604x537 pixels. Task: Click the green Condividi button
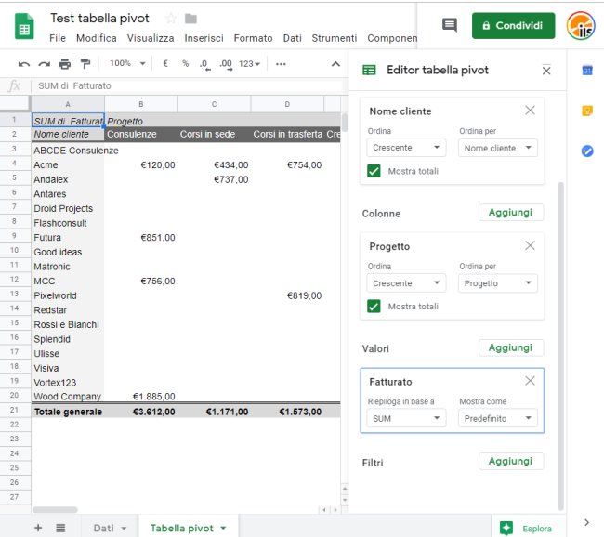513,26
